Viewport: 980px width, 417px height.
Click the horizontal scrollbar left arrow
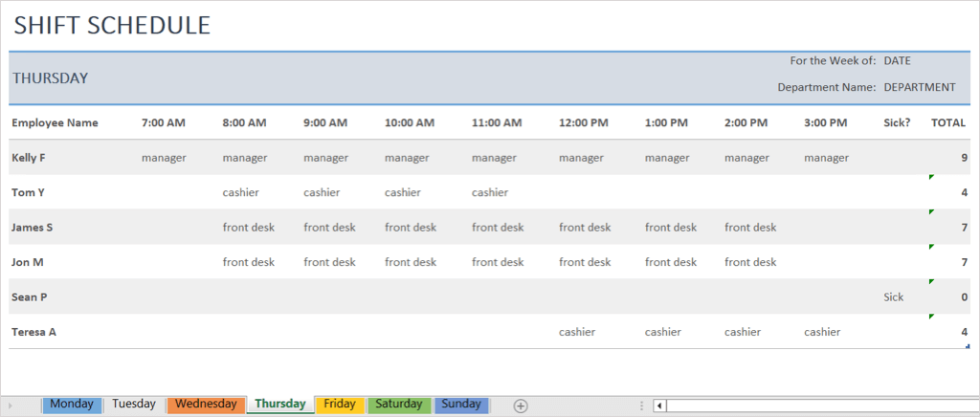(659, 406)
